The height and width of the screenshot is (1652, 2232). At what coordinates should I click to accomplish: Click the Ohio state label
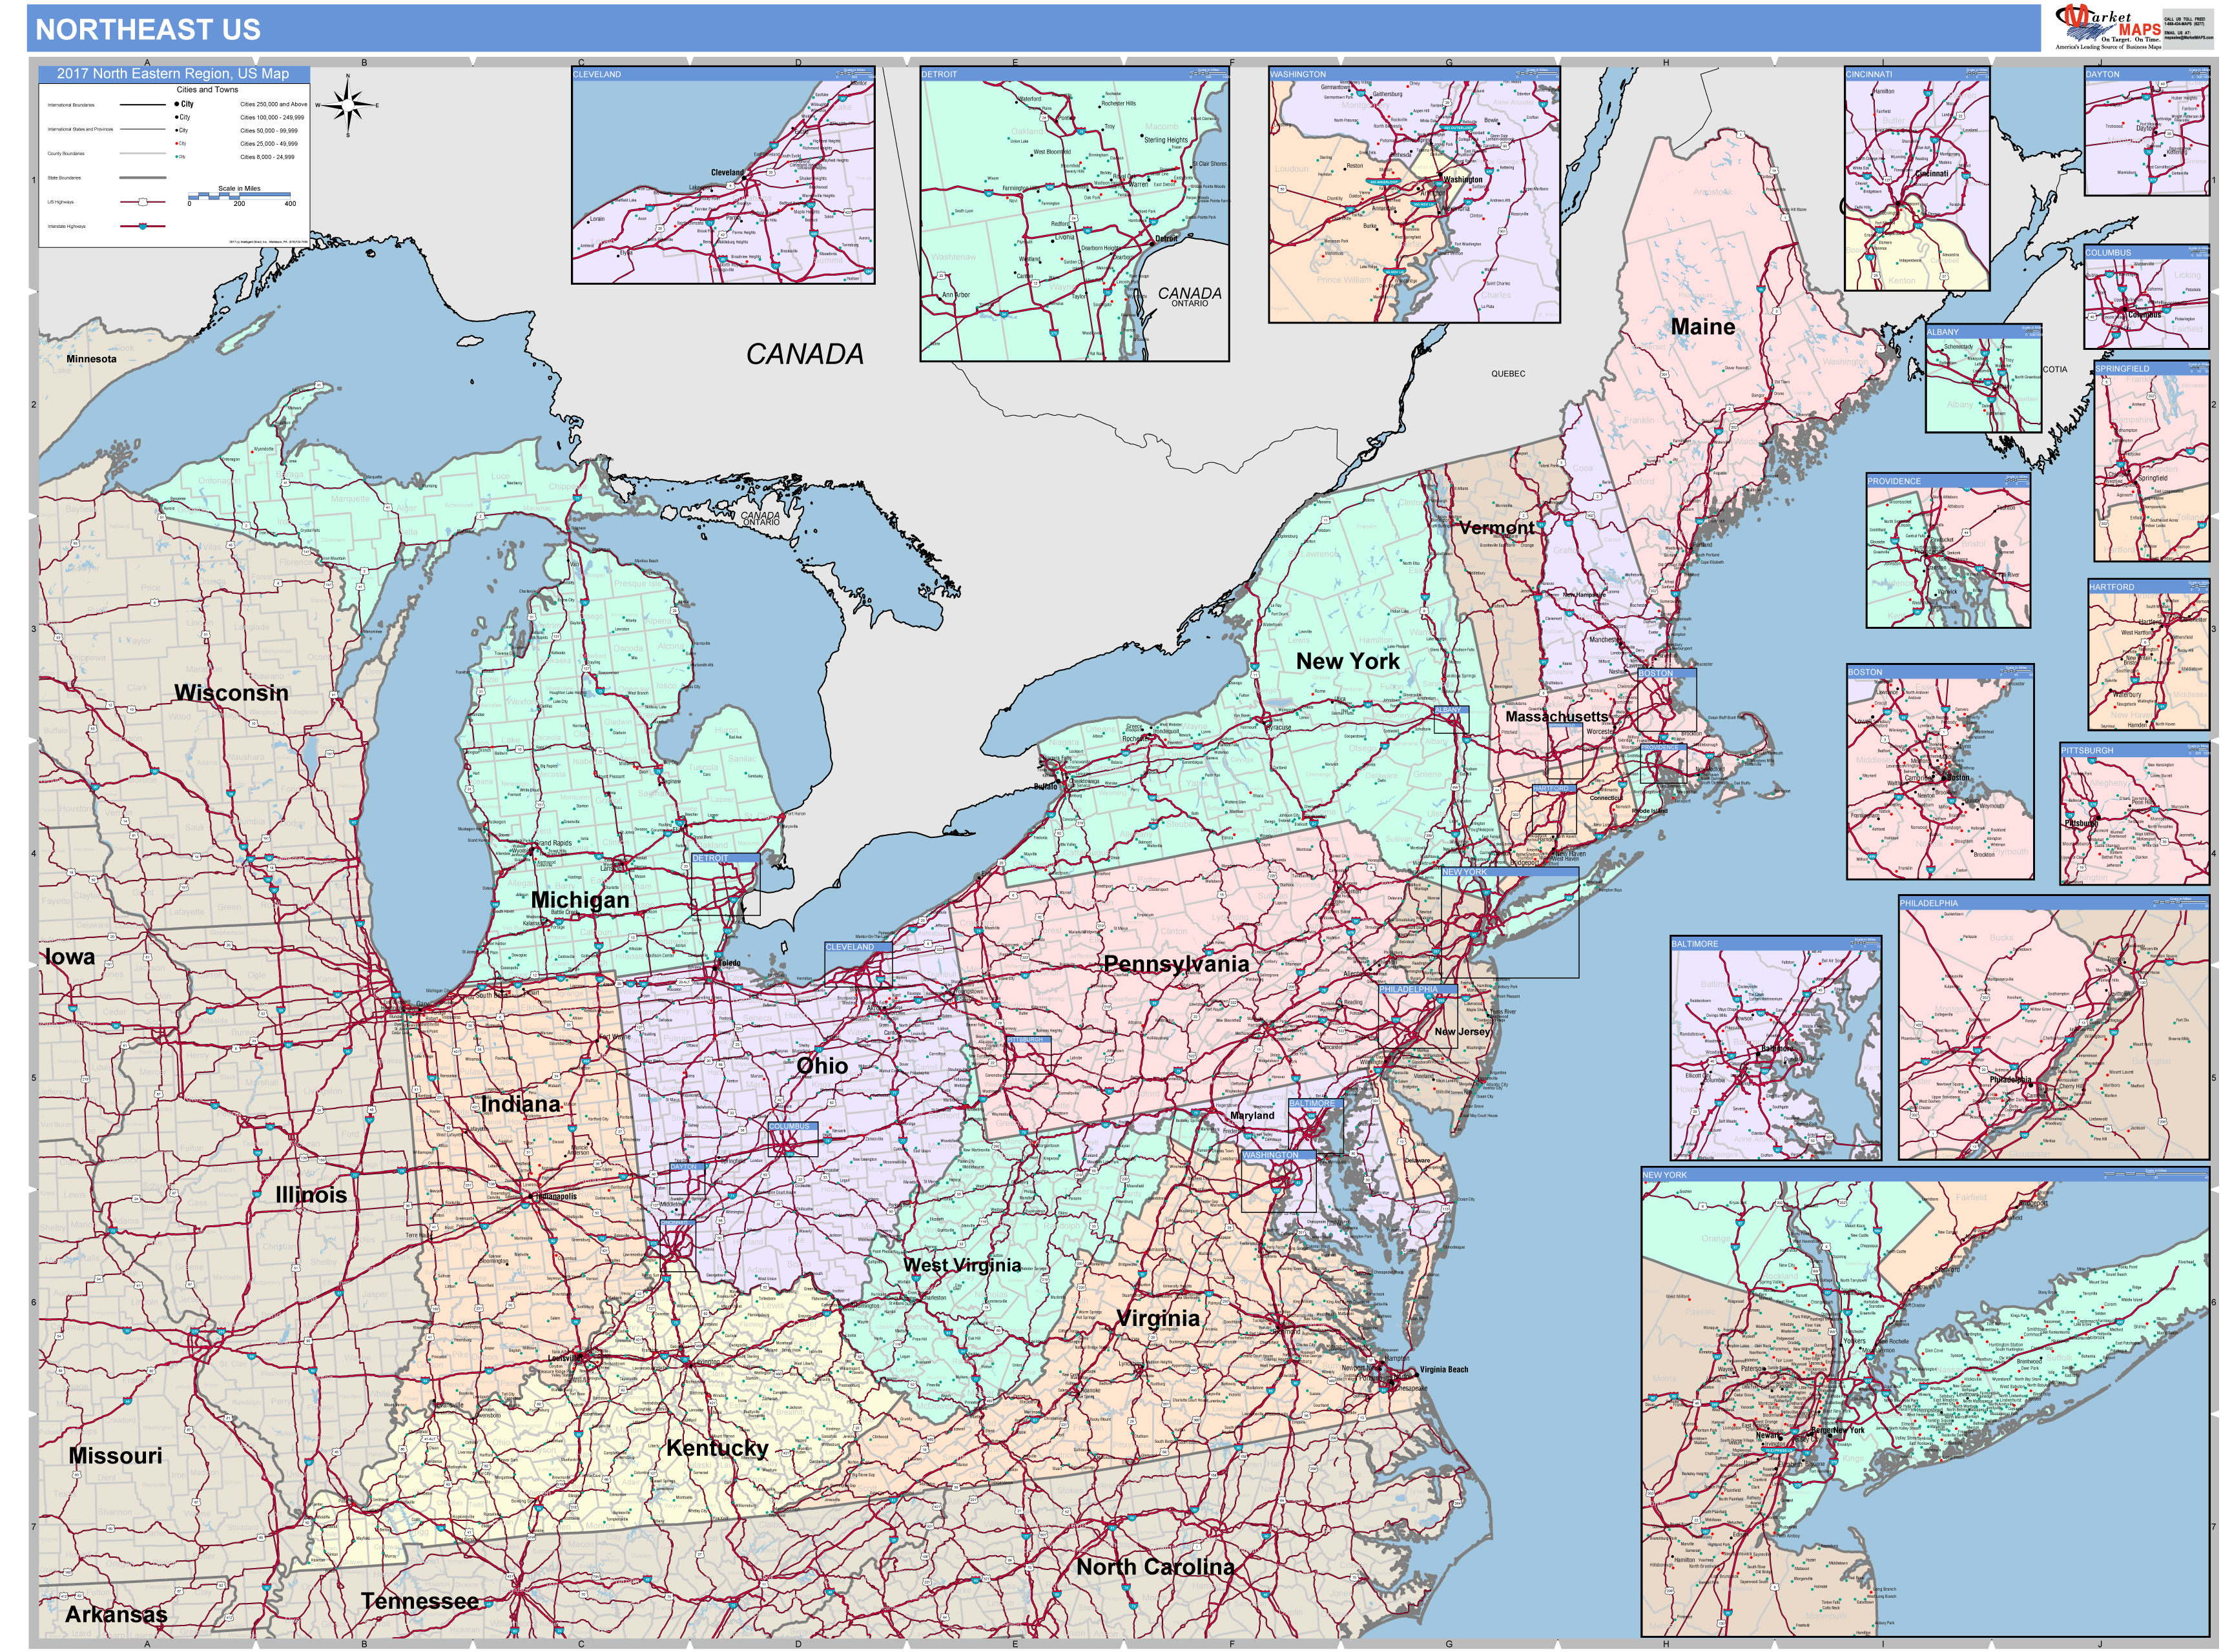[821, 1065]
